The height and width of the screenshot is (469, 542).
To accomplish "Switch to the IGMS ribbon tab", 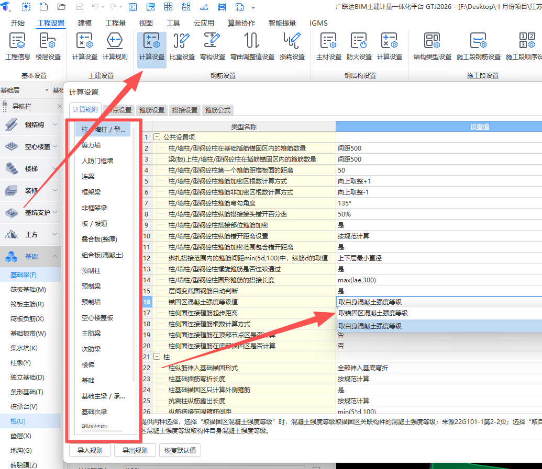I will 318,23.
